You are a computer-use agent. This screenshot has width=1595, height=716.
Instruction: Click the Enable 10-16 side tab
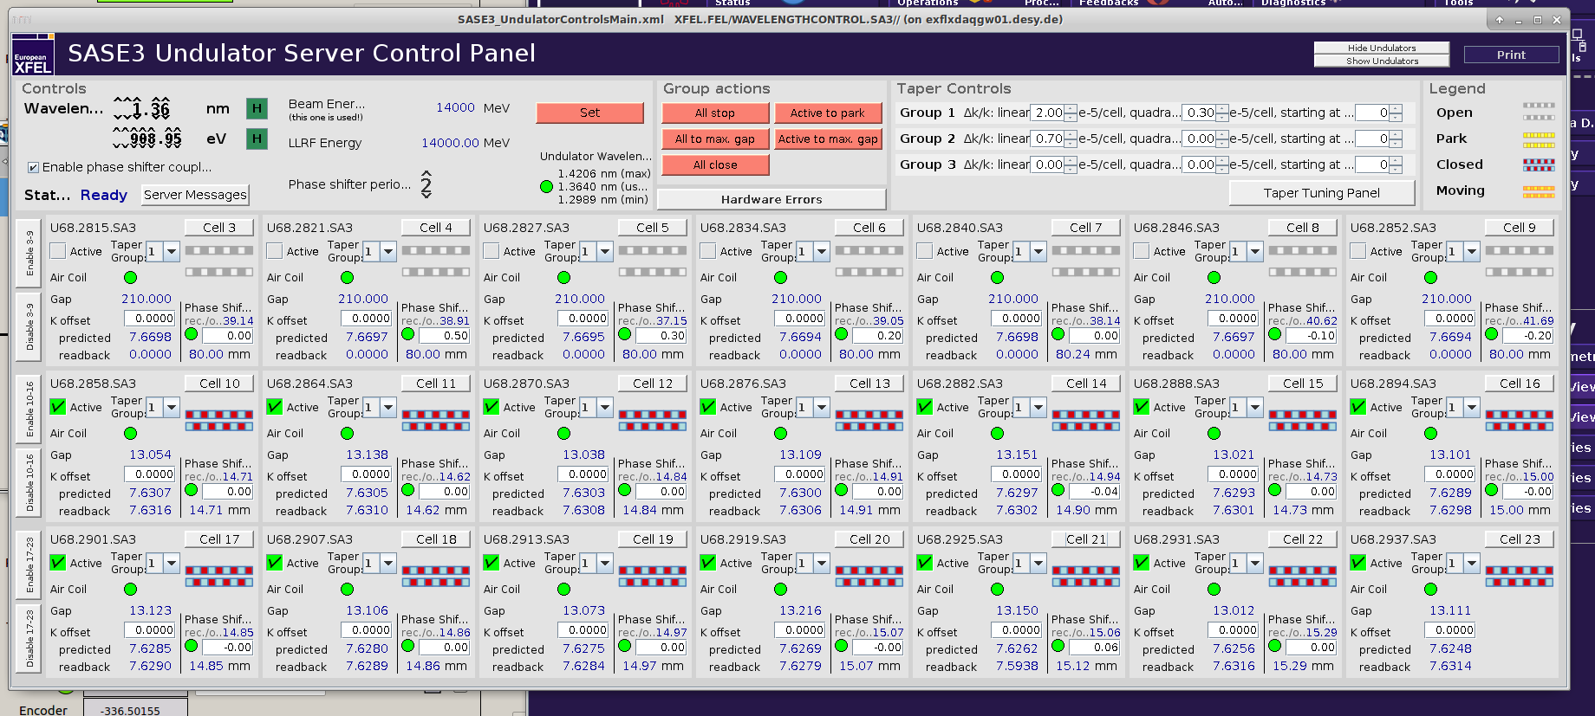click(x=29, y=410)
